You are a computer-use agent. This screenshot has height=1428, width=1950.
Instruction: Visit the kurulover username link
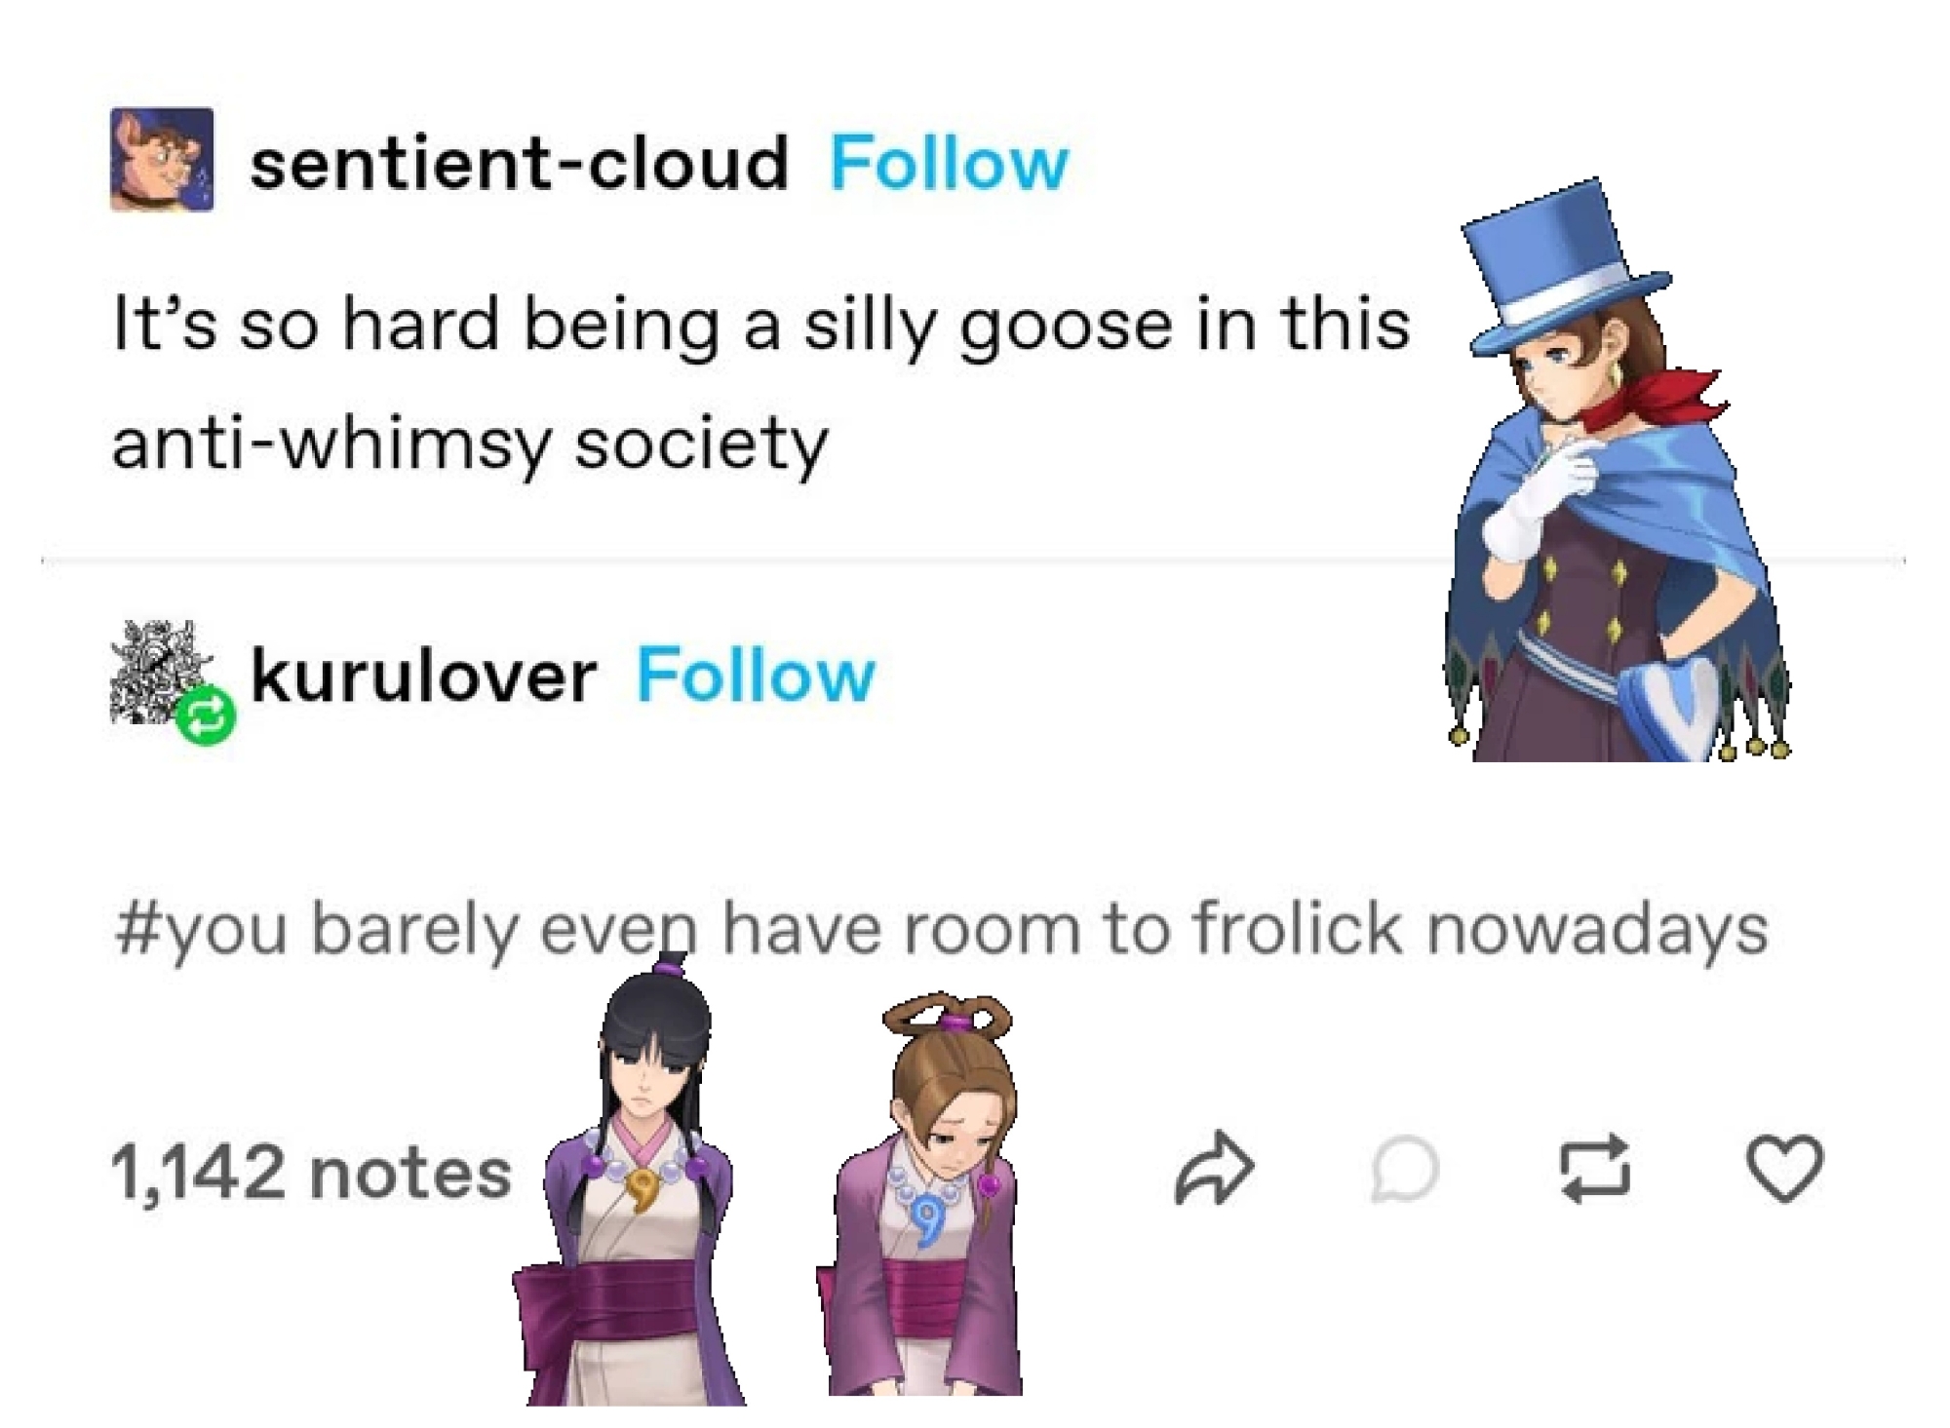[x=423, y=675]
